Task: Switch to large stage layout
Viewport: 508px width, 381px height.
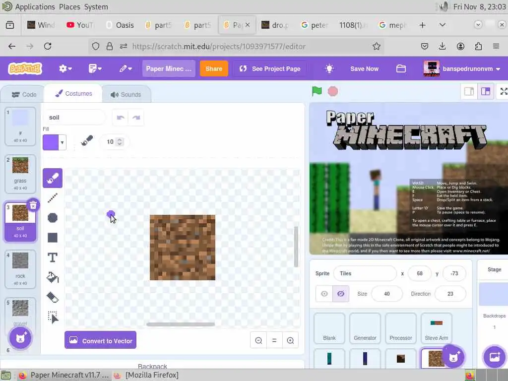Action: (486, 92)
